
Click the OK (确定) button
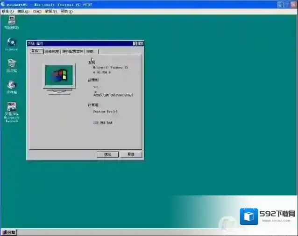coord(107,154)
